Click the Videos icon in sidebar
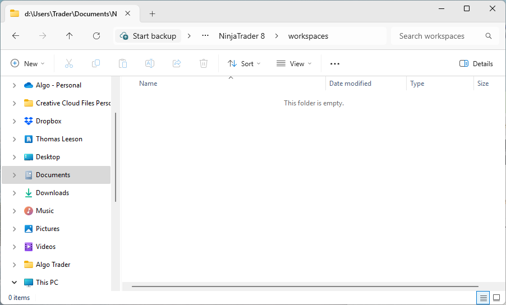This screenshot has height=305, width=506. click(29, 247)
